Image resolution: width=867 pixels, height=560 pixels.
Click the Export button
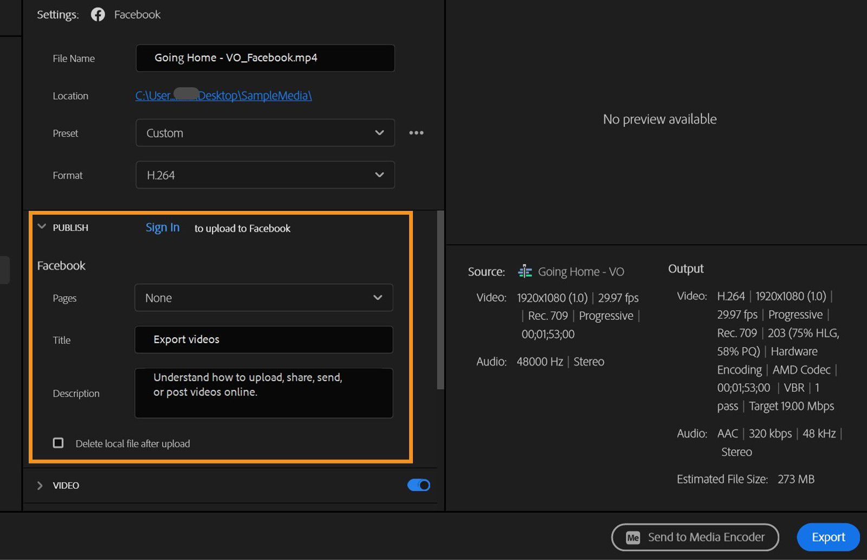(x=828, y=537)
